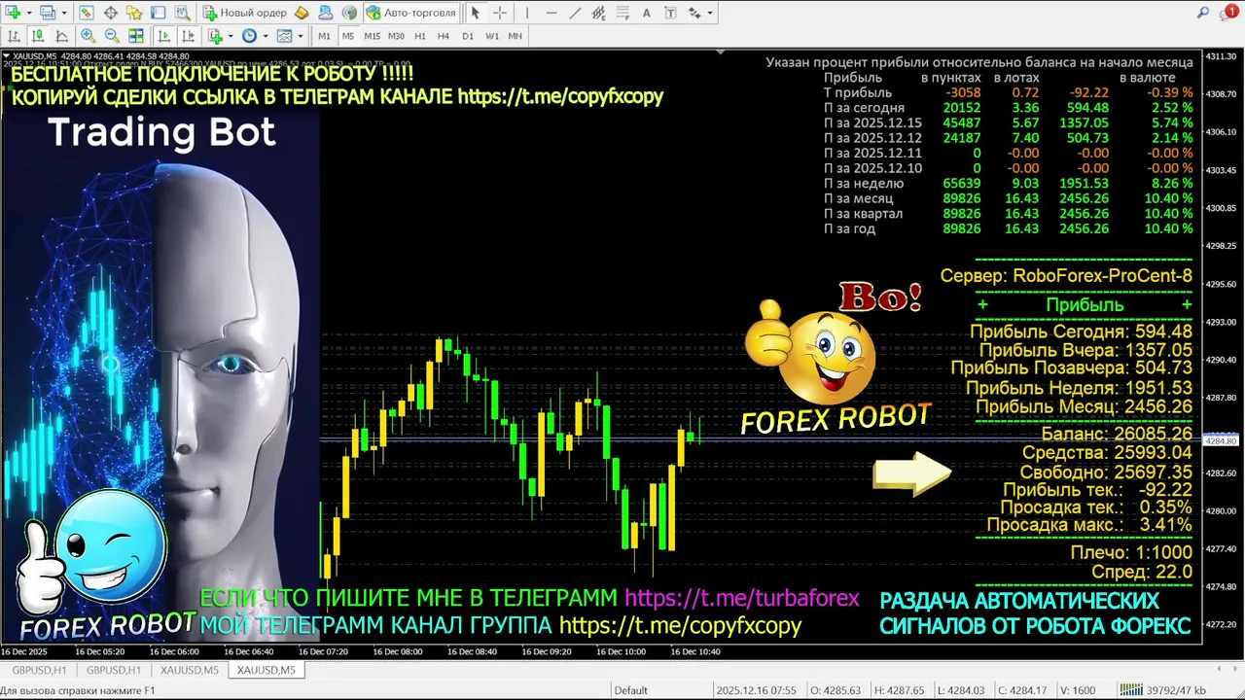Open the indicators list icon

coord(215,36)
